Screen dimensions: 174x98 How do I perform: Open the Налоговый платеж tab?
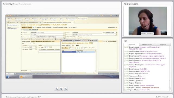[x=48, y=39]
